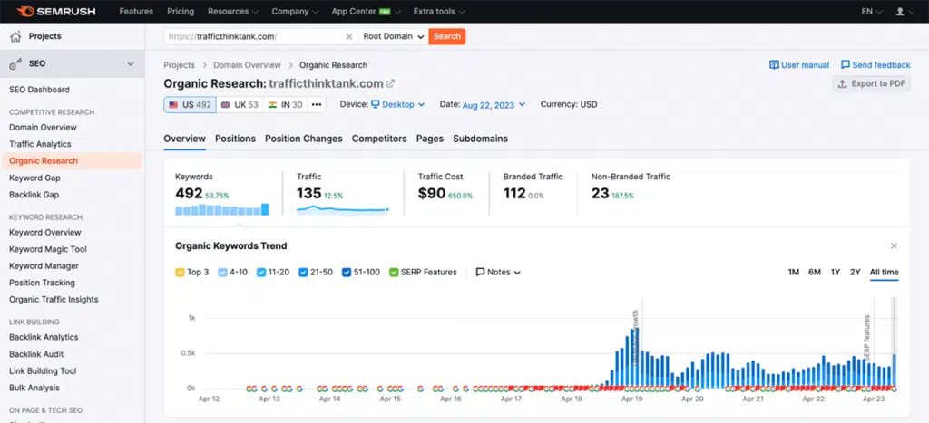
Task: Switch to the Competitors tab
Action: click(379, 139)
